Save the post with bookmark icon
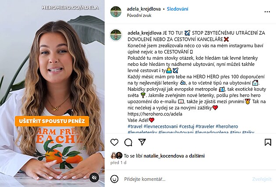Viewport: 276px width, 187px height. [268, 142]
